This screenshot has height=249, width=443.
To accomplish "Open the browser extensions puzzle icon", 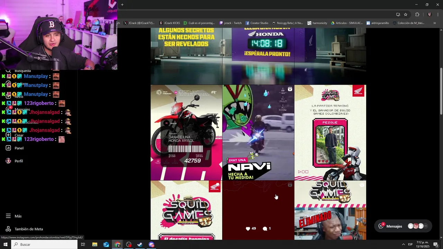I will 417,14.
